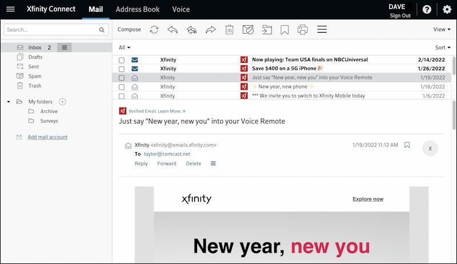Image resolution: width=457 pixels, height=264 pixels.
Task: Delete message with the trash toolbar icon
Action: tap(230, 30)
